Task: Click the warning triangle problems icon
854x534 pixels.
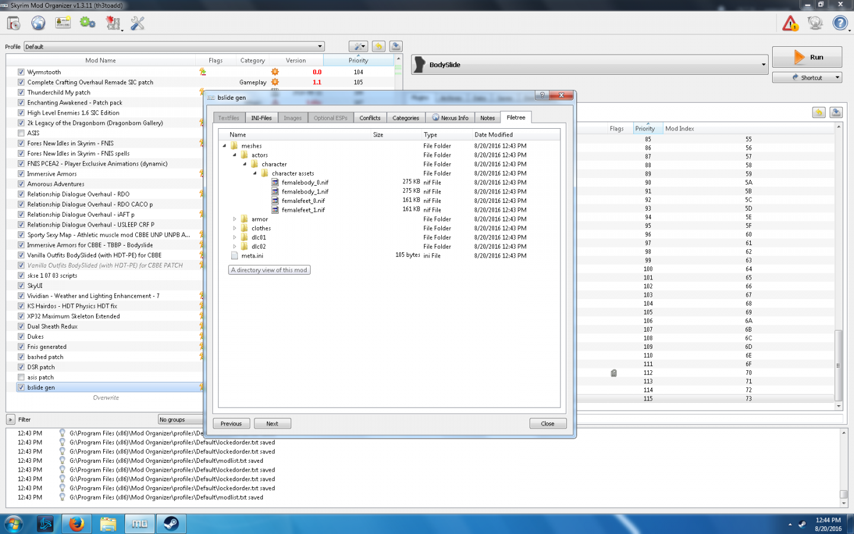Action: tap(791, 23)
